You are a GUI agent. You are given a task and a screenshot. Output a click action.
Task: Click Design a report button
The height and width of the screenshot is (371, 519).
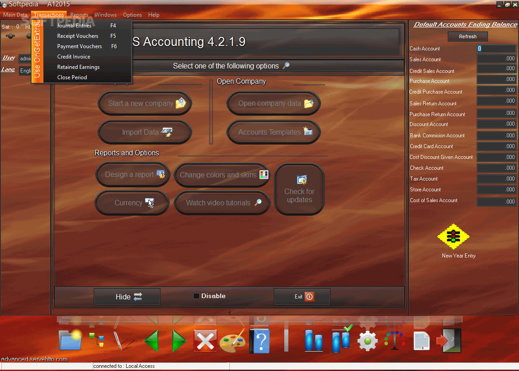[133, 174]
